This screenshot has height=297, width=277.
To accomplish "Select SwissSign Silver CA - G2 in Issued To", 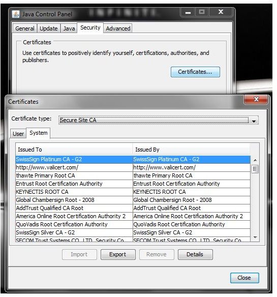I will coord(74,232).
